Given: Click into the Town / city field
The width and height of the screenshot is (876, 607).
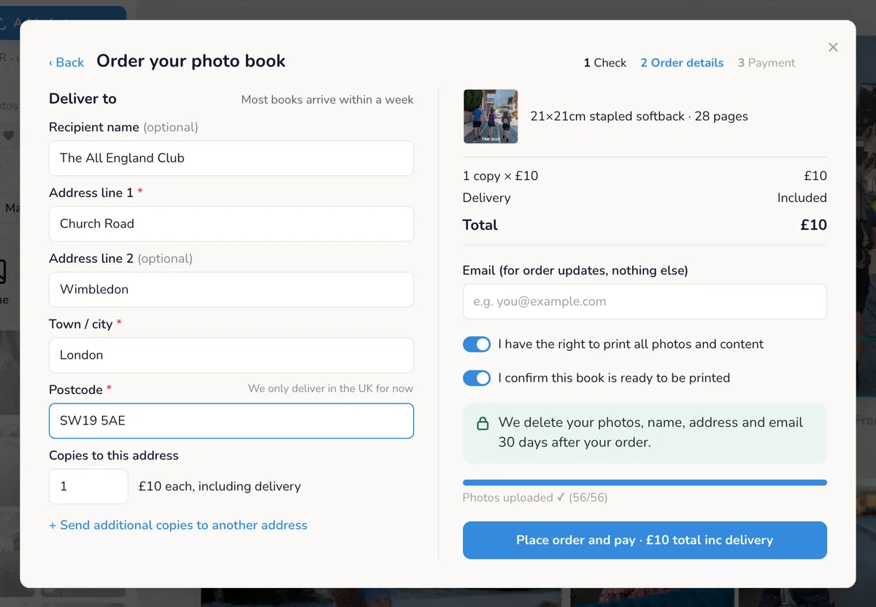Looking at the screenshot, I should (231, 355).
